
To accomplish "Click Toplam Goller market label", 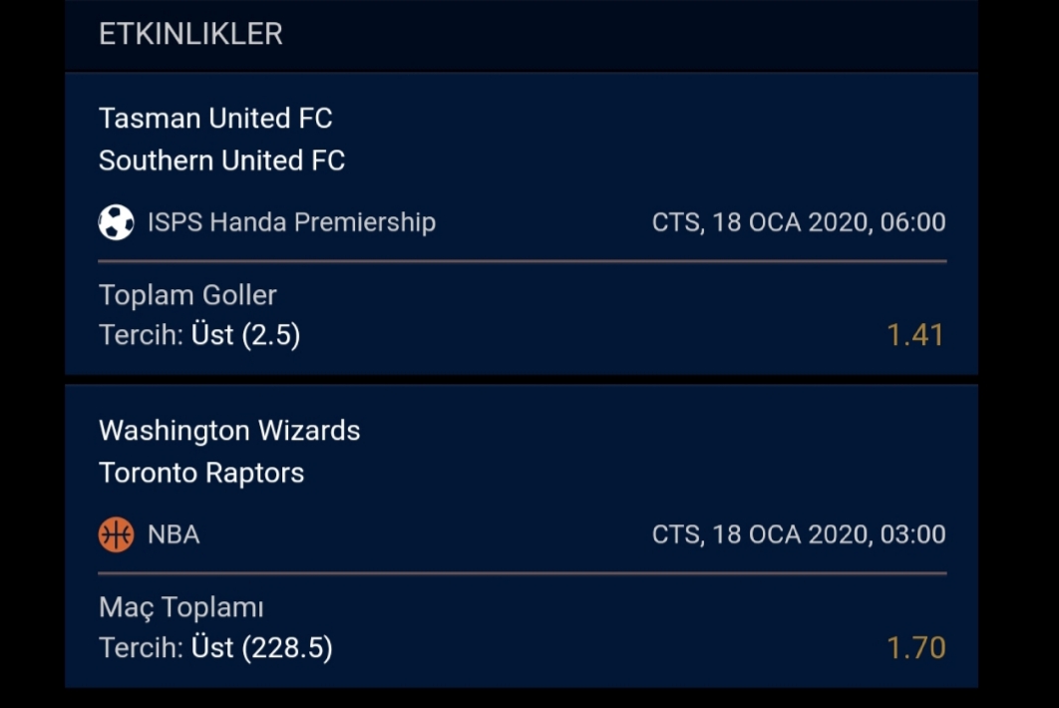I will (187, 295).
